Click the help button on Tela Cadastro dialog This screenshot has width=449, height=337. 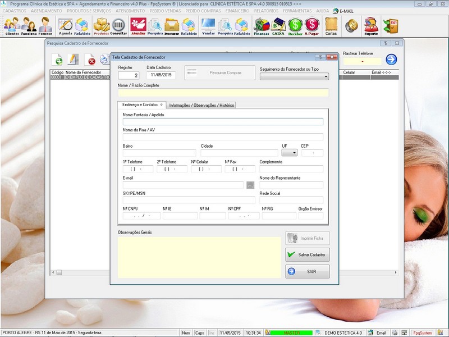click(x=320, y=57)
